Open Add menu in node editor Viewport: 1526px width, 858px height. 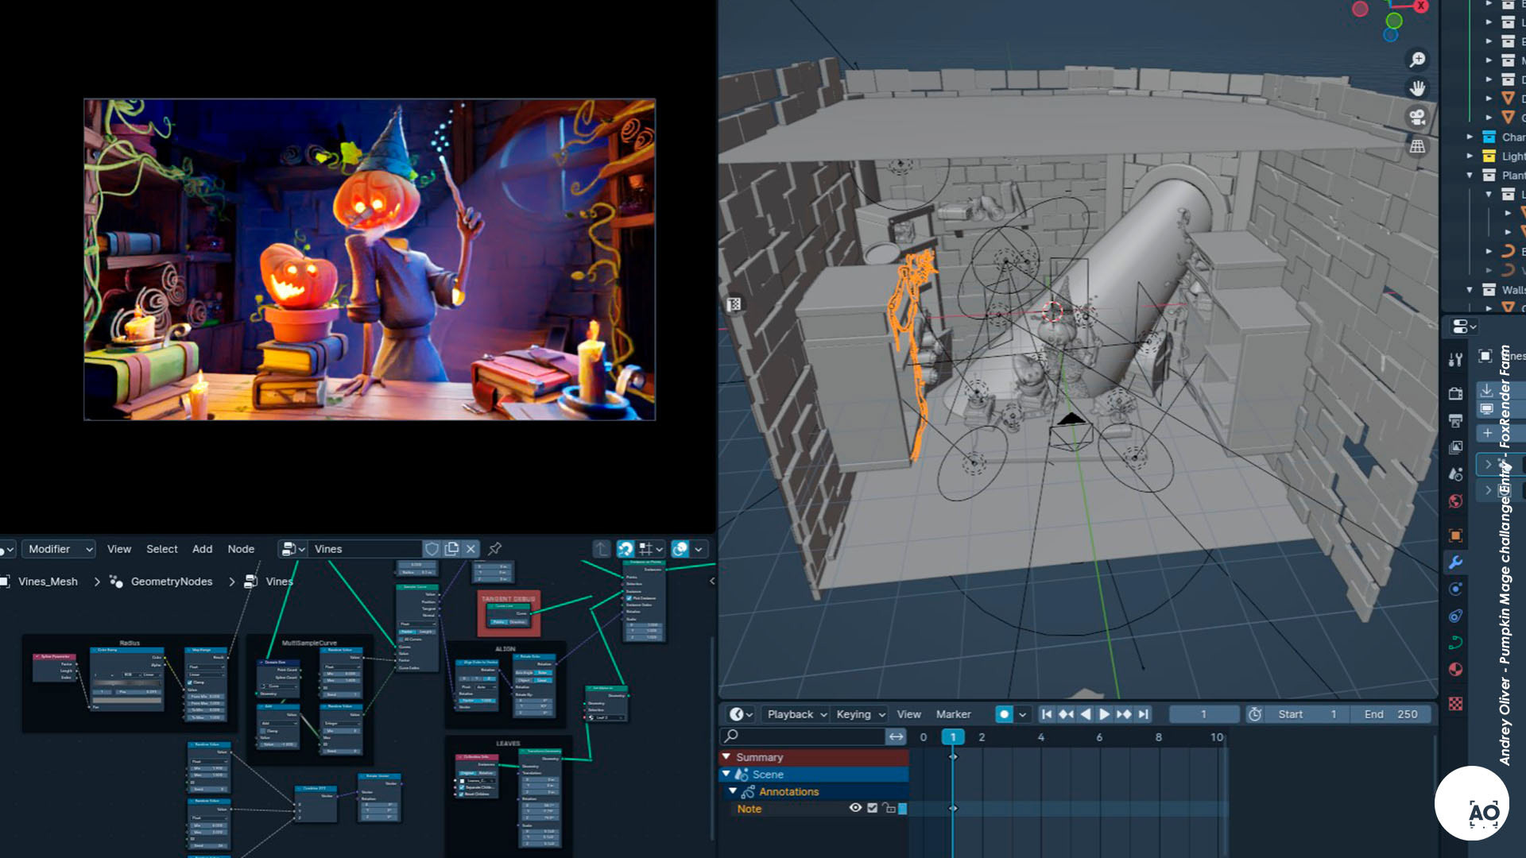point(202,549)
